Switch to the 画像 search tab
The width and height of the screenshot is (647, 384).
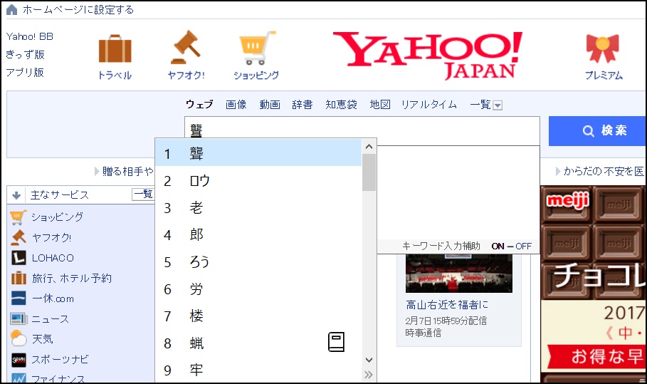236,105
